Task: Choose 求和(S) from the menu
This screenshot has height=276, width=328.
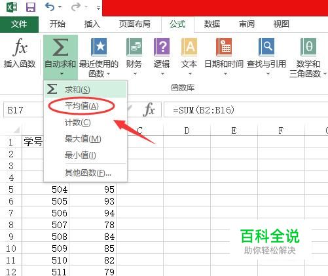Action: tap(86, 89)
